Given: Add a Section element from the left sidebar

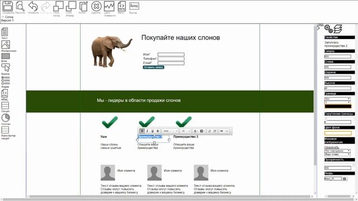Looking at the screenshot, I should pos(5,106).
